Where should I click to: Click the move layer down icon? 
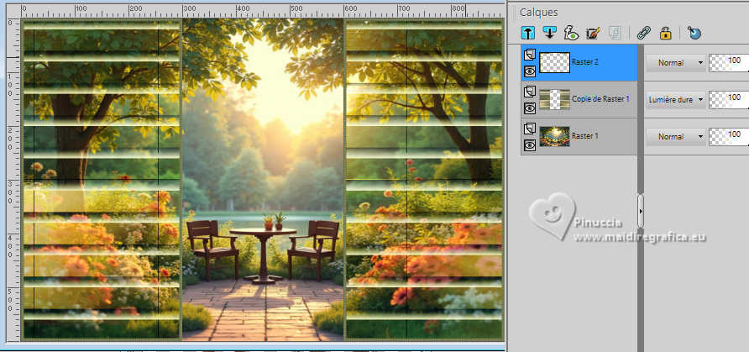point(549,33)
